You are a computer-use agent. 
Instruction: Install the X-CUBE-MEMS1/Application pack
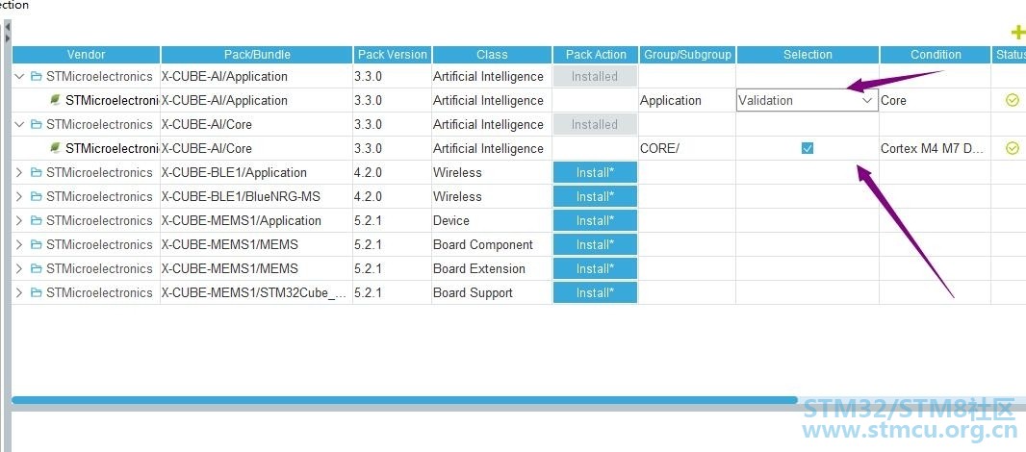point(595,220)
